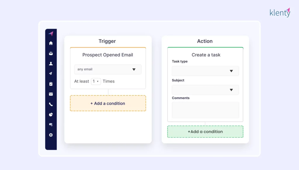
Task: Open the Emails envelope icon
Action: click(x=51, y=94)
